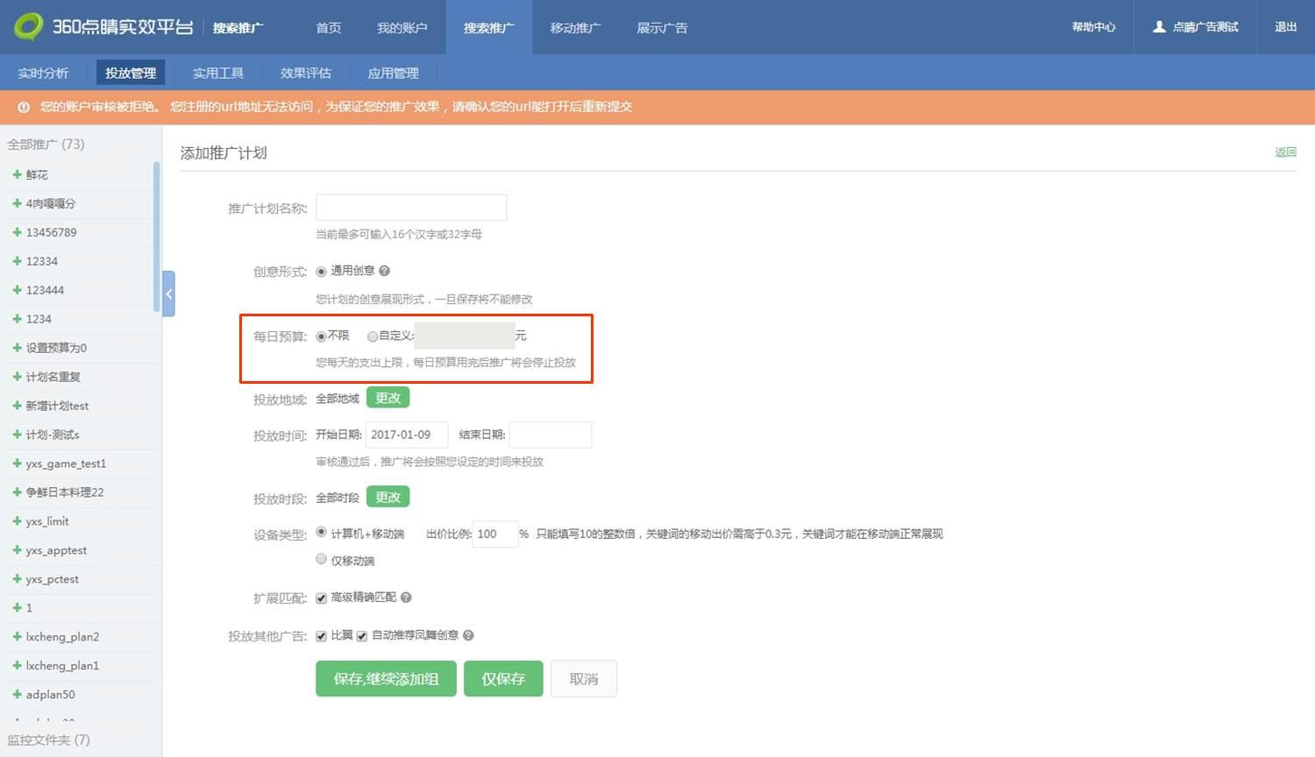Uncheck the 高级精确匹配 checkbox
The width and height of the screenshot is (1315, 757).
(x=321, y=598)
